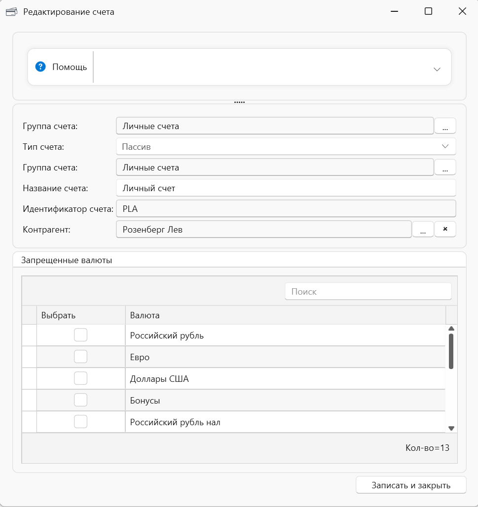Click the blue help question mark icon

40,67
